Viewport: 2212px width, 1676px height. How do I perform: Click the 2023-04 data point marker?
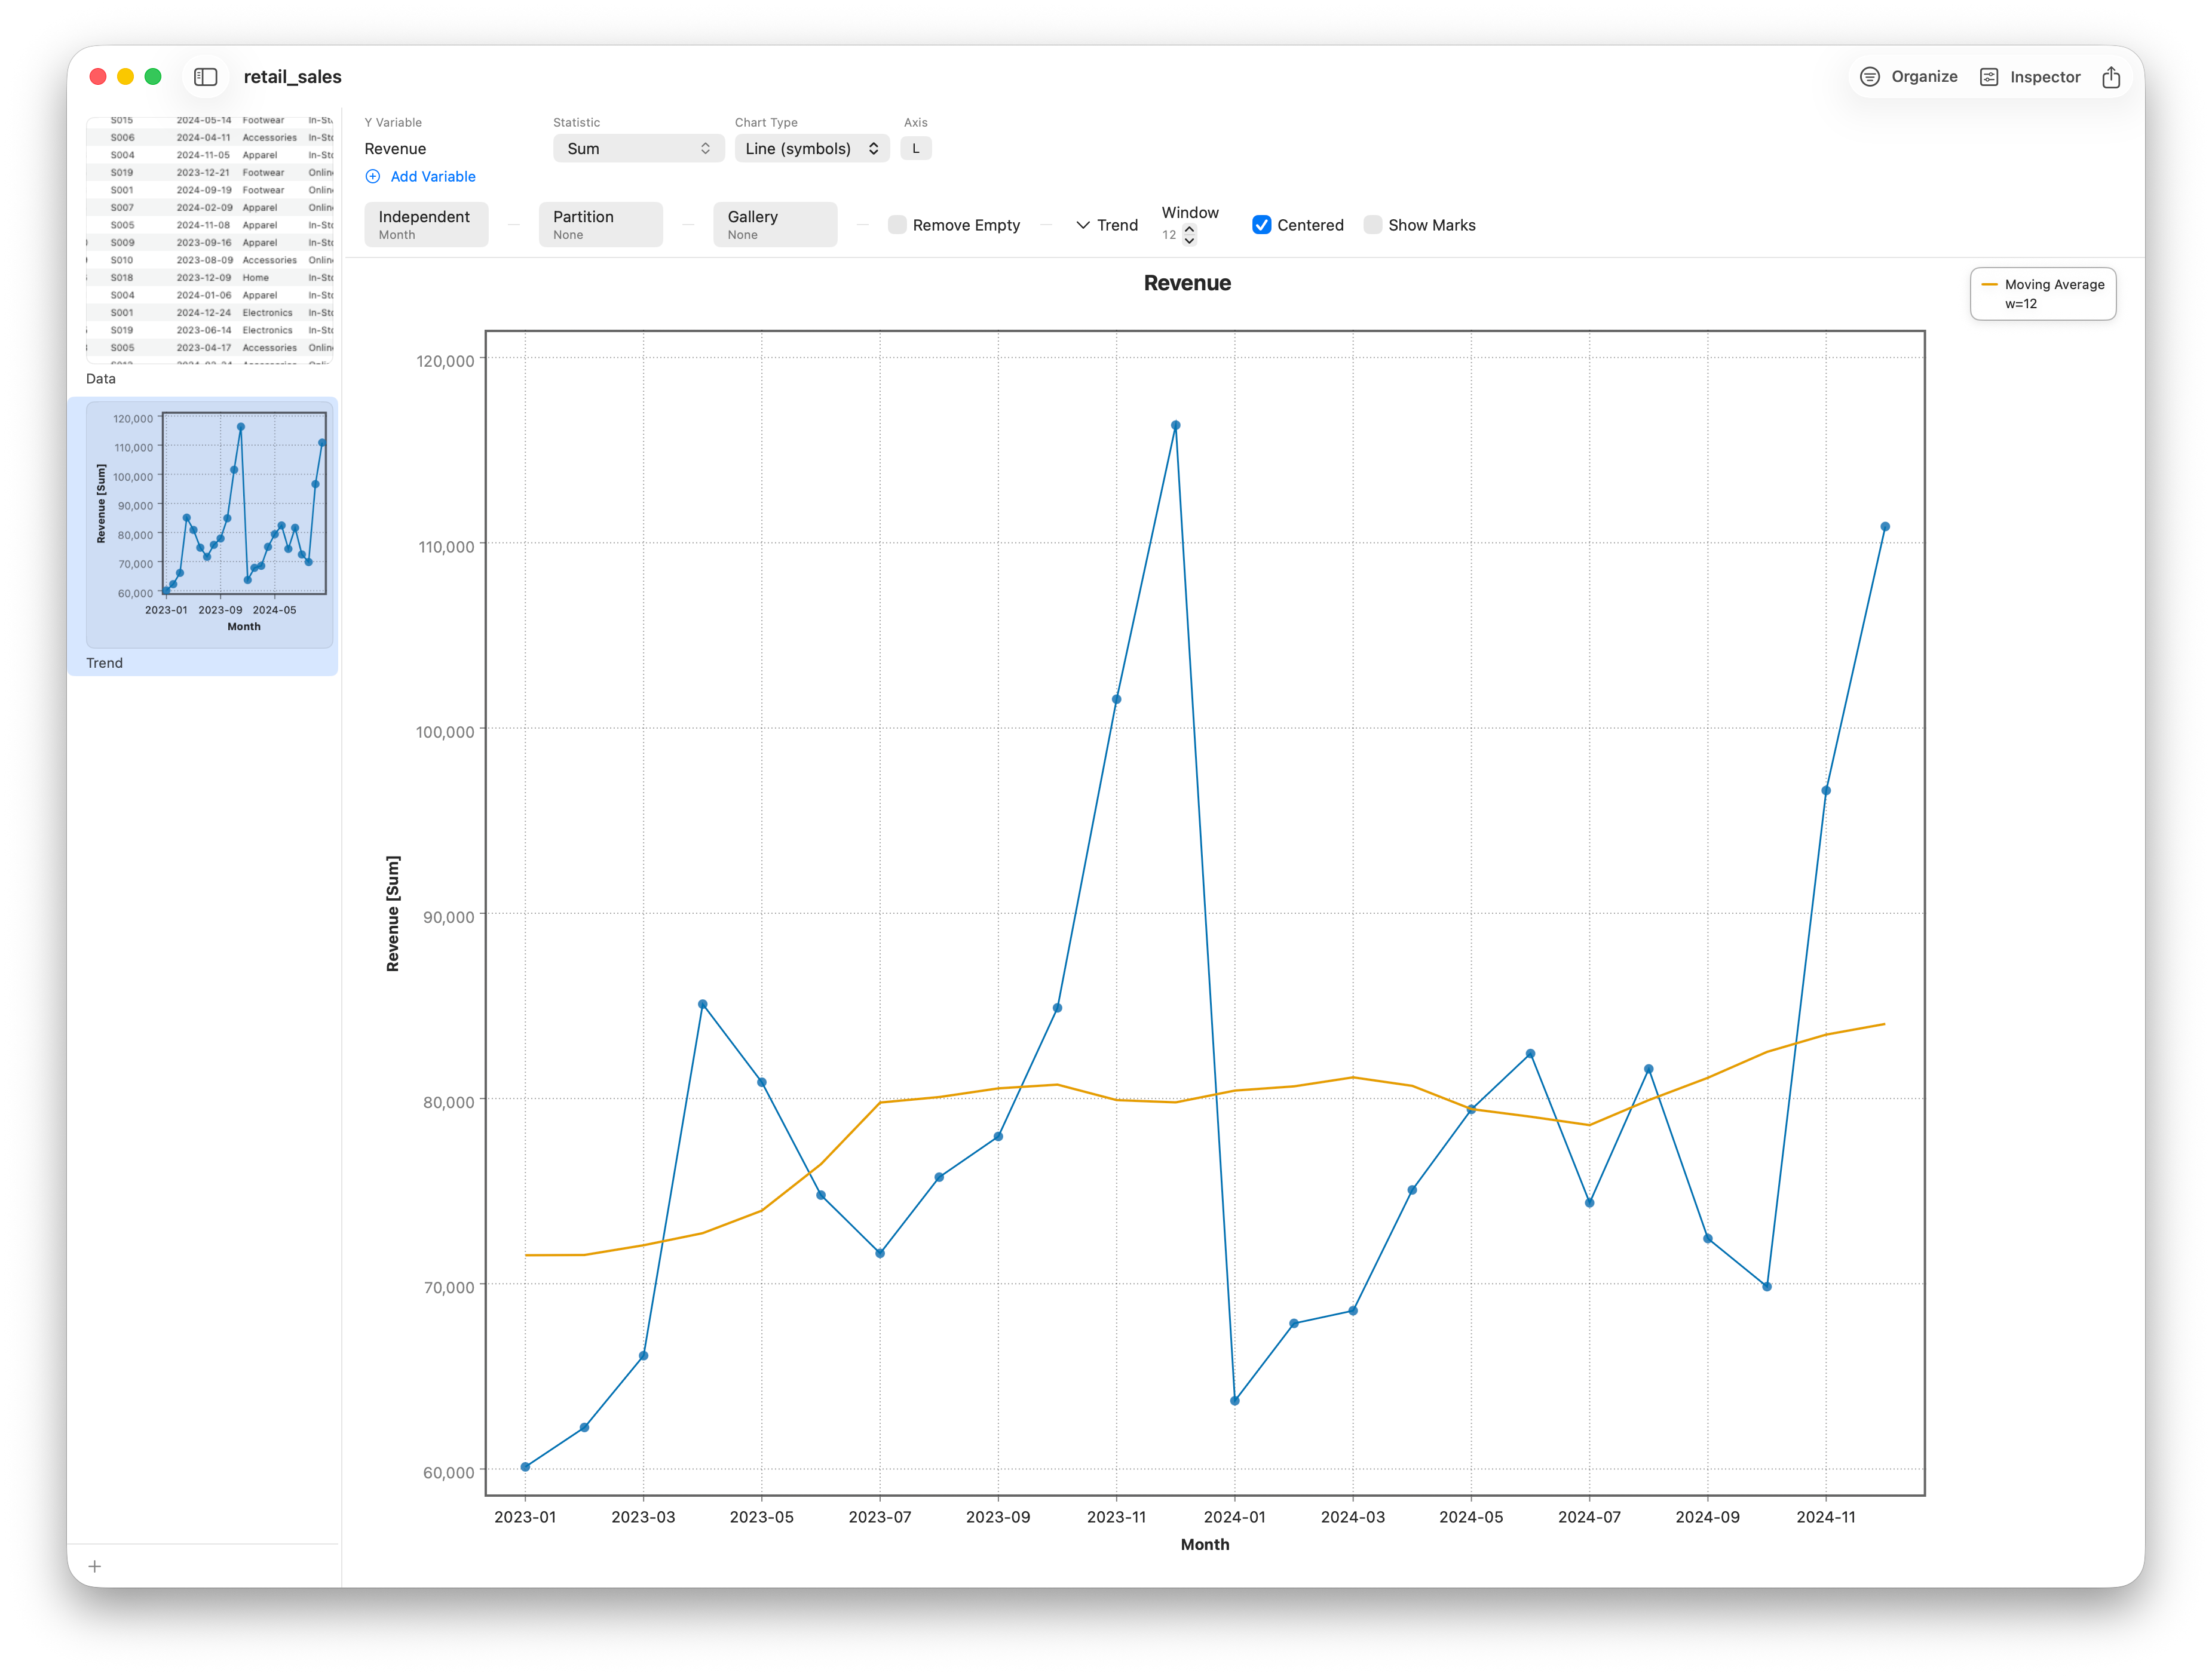(703, 1005)
